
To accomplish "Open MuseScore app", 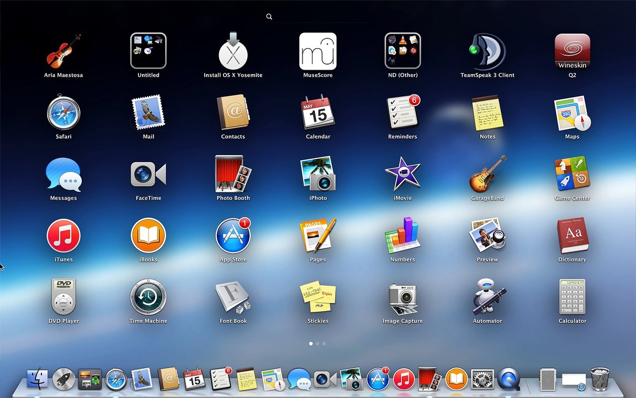I will pos(318,51).
